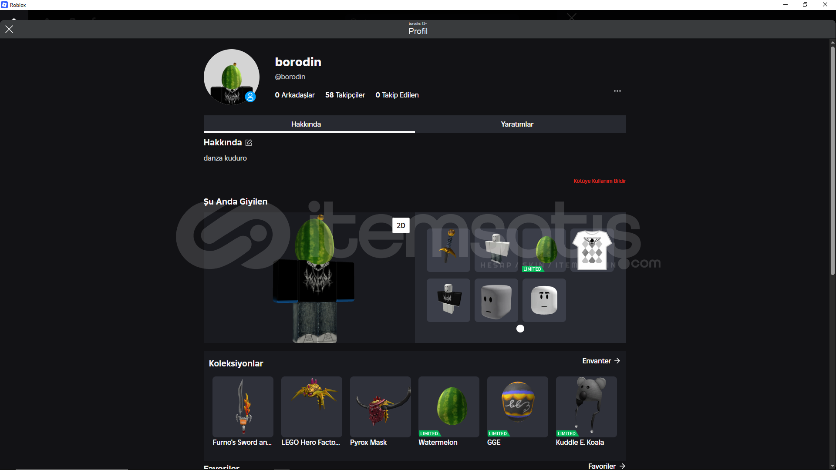836x470 pixels.
Task: Click the danza kuduro bio text
Action: [225, 158]
